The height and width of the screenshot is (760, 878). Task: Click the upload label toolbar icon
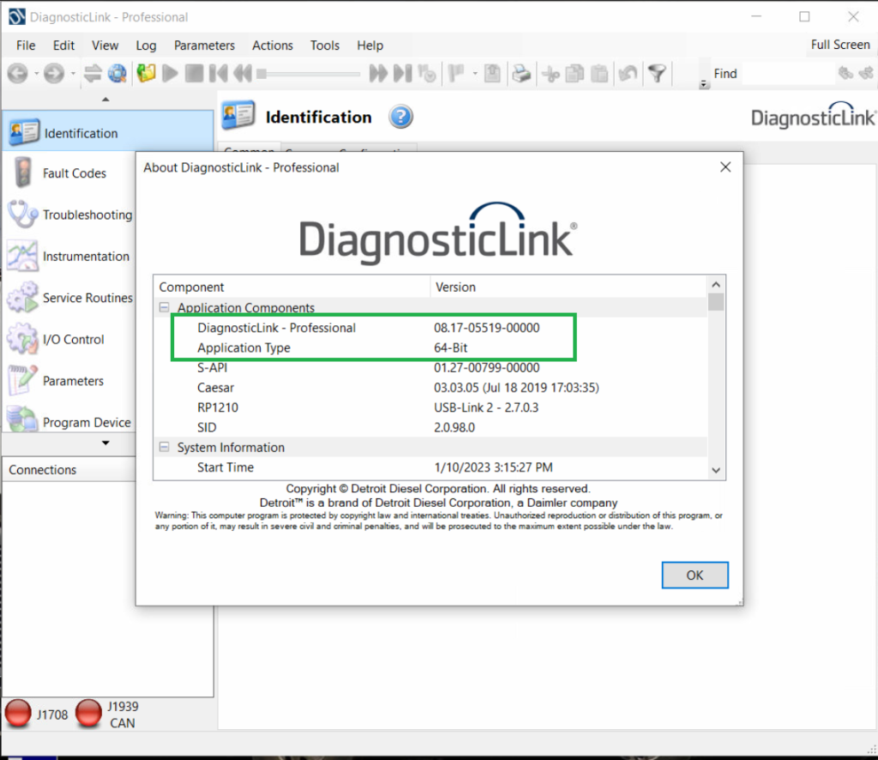coord(493,74)
